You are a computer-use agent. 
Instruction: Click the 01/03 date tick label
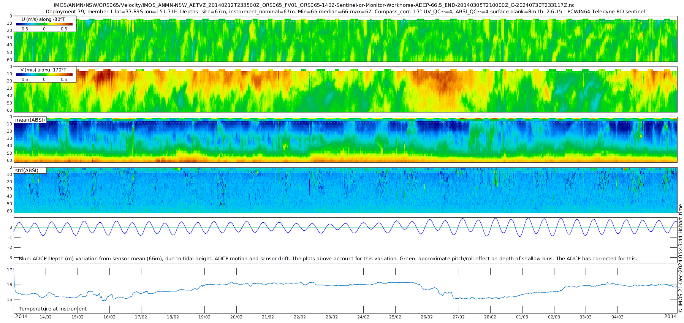(x=522, y=317)
